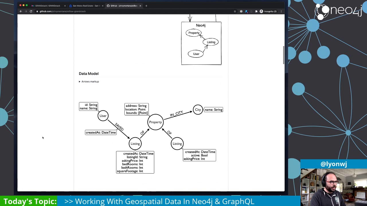The height and width of the screenshot is (206, 367).
Task: Click the 'squareFootage: Int' property text
Action: tap(130, 171)
